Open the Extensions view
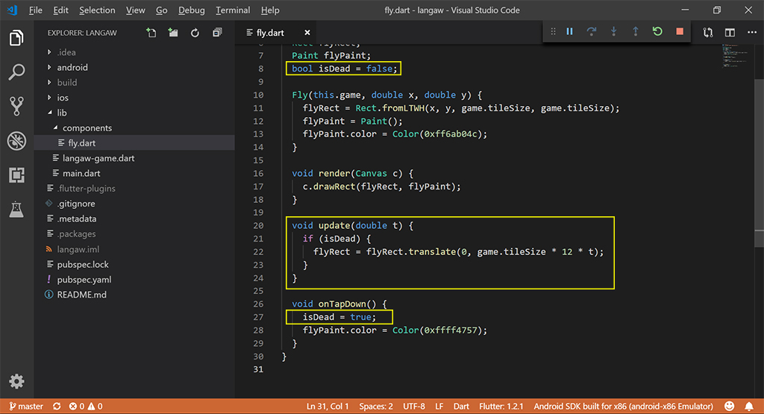Viewport: 764px width, 414px height. click(x=16, y=175)
